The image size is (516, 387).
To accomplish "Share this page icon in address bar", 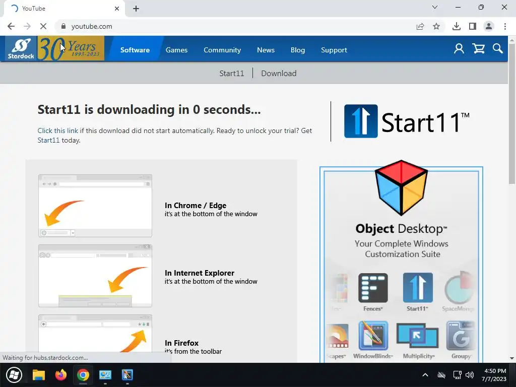I will point(420,26).
